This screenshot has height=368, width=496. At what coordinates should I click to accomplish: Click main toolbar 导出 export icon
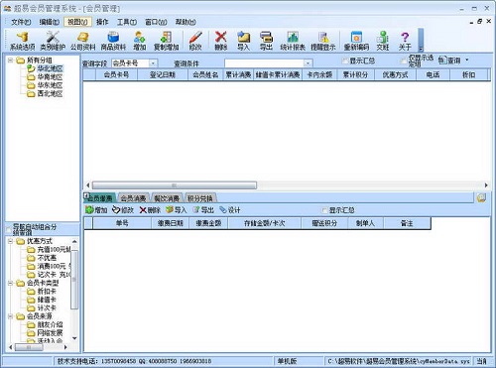[x=266, y=41]
